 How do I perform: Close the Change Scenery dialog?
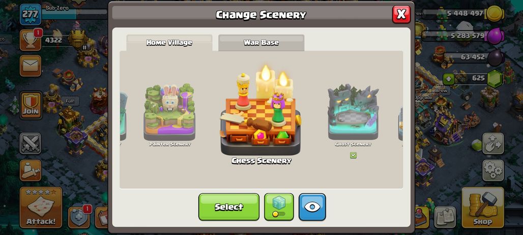point(401,14)
